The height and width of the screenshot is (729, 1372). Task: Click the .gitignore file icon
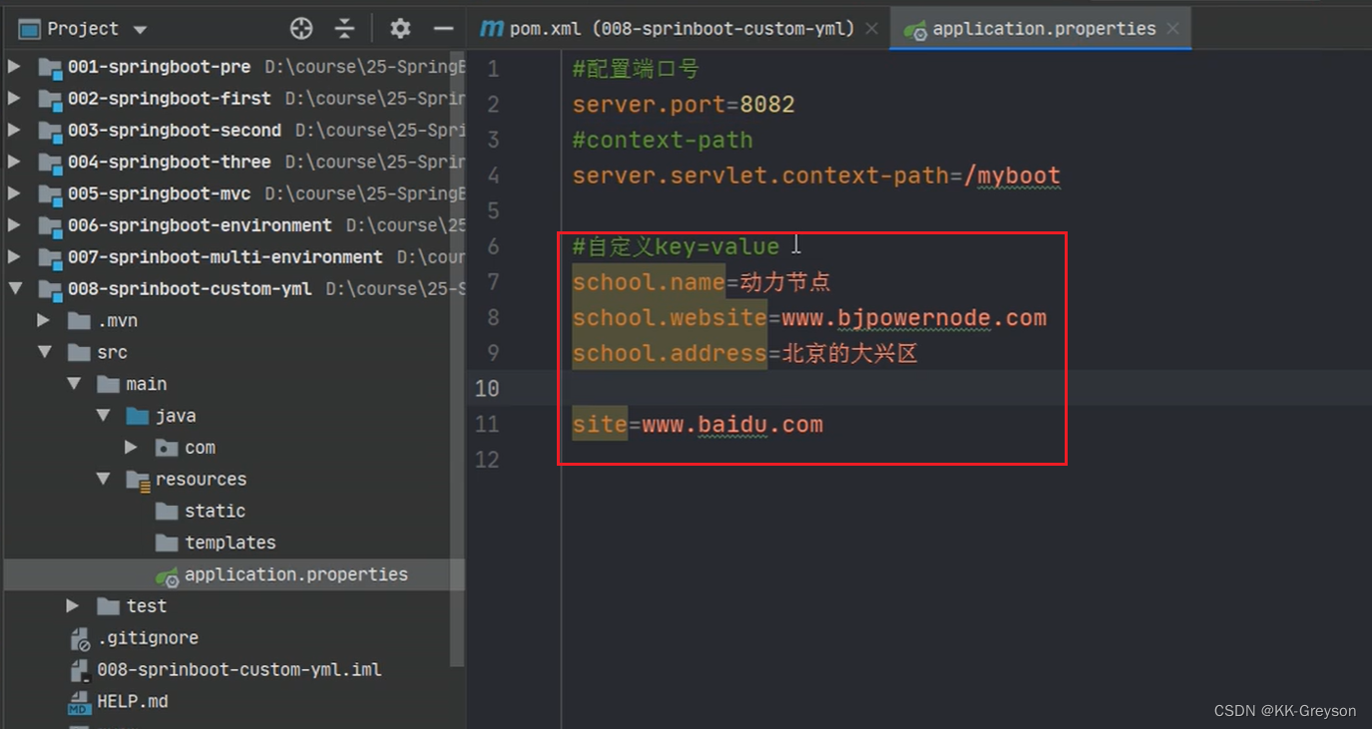point(80,639)
